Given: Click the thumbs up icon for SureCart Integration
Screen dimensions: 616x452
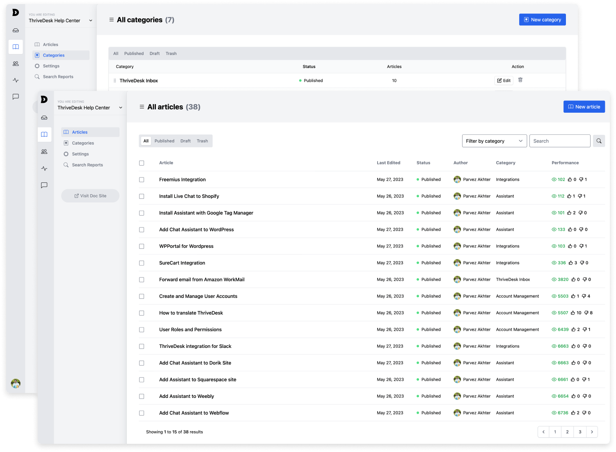Looking at the screenshot, I should [570, 263].
